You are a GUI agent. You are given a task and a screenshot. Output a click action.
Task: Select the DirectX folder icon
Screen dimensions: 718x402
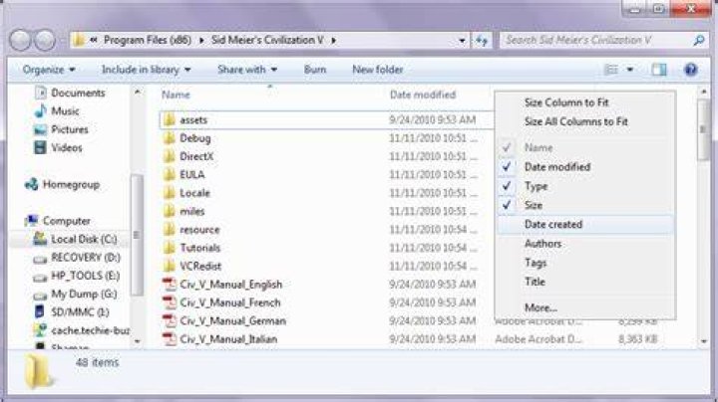[x=169, y=156]
